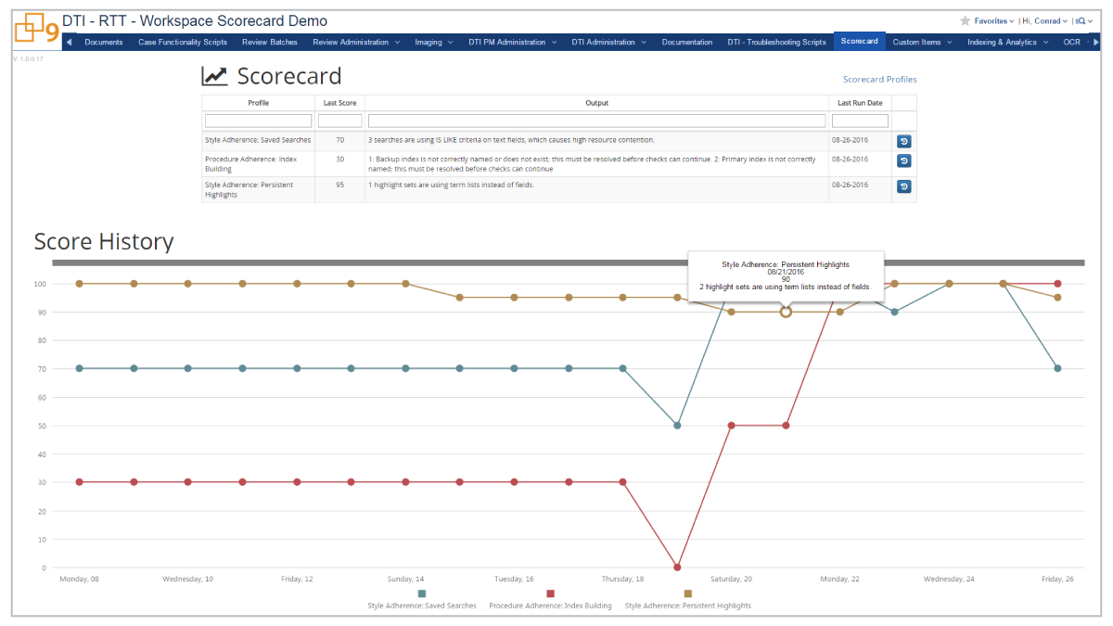Switch to the Scorecard tab
This screenshot has width=1113, height=626.
[x=858, y=41]
